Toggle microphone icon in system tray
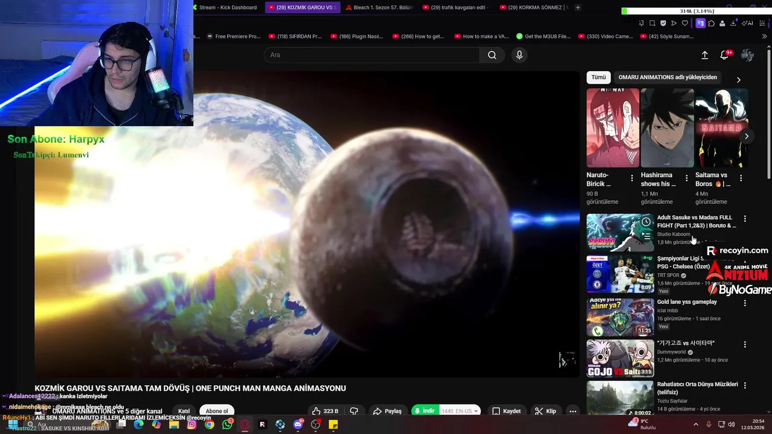 tap(709, 424)
